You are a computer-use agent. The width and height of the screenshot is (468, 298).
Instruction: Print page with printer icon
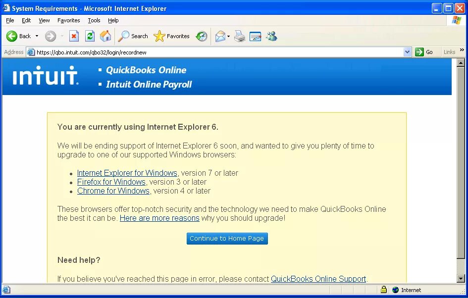240,36
